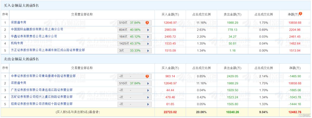Click sell amount 1505.80
The image size is (312, 118).
[232, 104]
